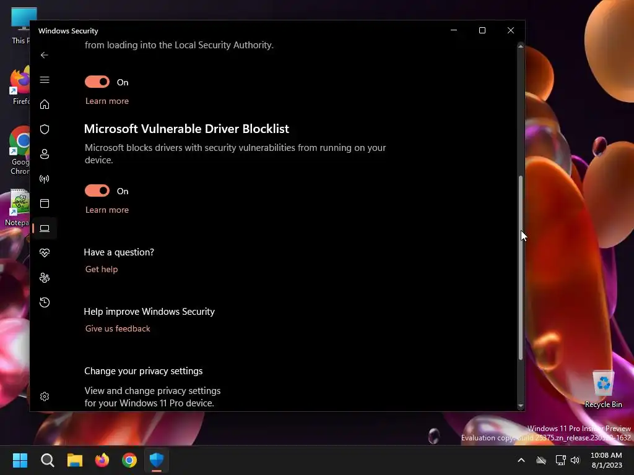Turn off Local Security Authority protection toggle

(x=97, y=82)
